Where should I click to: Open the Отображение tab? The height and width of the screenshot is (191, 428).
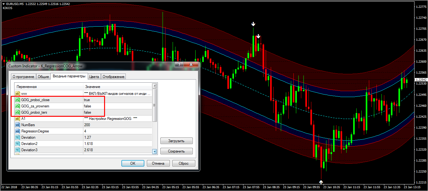pos(114,77)
